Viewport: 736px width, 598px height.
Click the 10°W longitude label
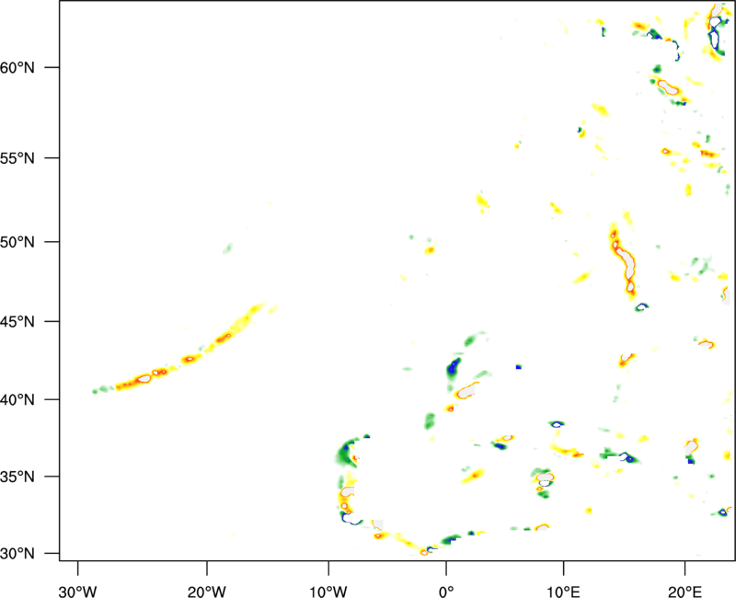(328, 592)
